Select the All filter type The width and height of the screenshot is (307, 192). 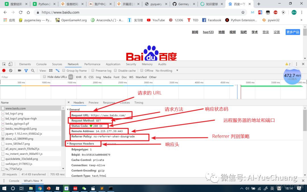pyautogui.click(x=71, y=77)
